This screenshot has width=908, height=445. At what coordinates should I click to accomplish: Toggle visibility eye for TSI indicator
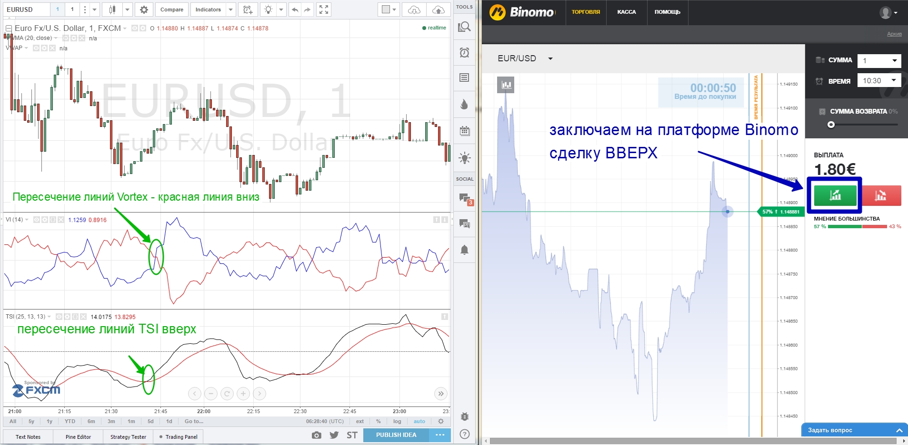click(x=59, y=317)
